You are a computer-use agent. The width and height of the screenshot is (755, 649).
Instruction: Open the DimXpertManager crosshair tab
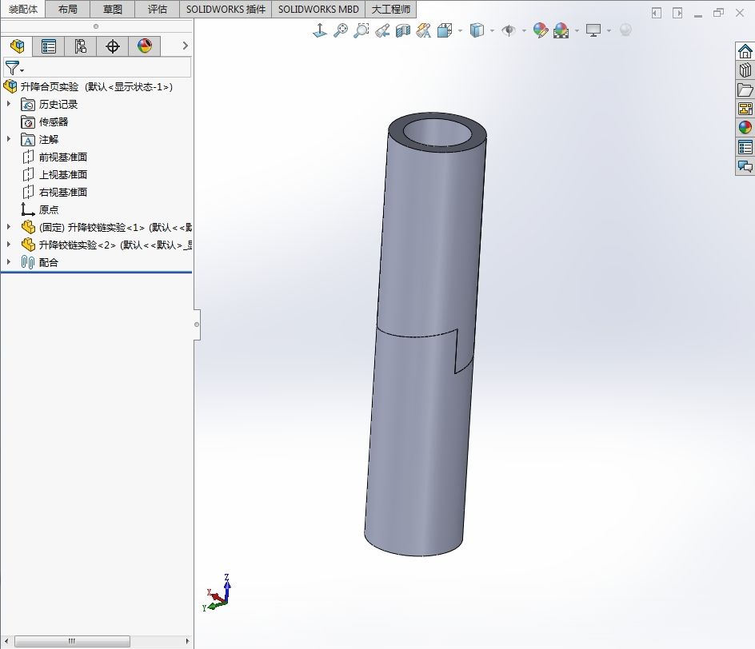click(x=113, y=46)
